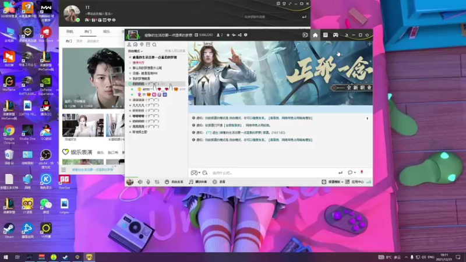Image resolution: width=466 pixels, height=262 pixels.
Task: Open the bulletin icon above the channel tree
Action: click(148, 45)
